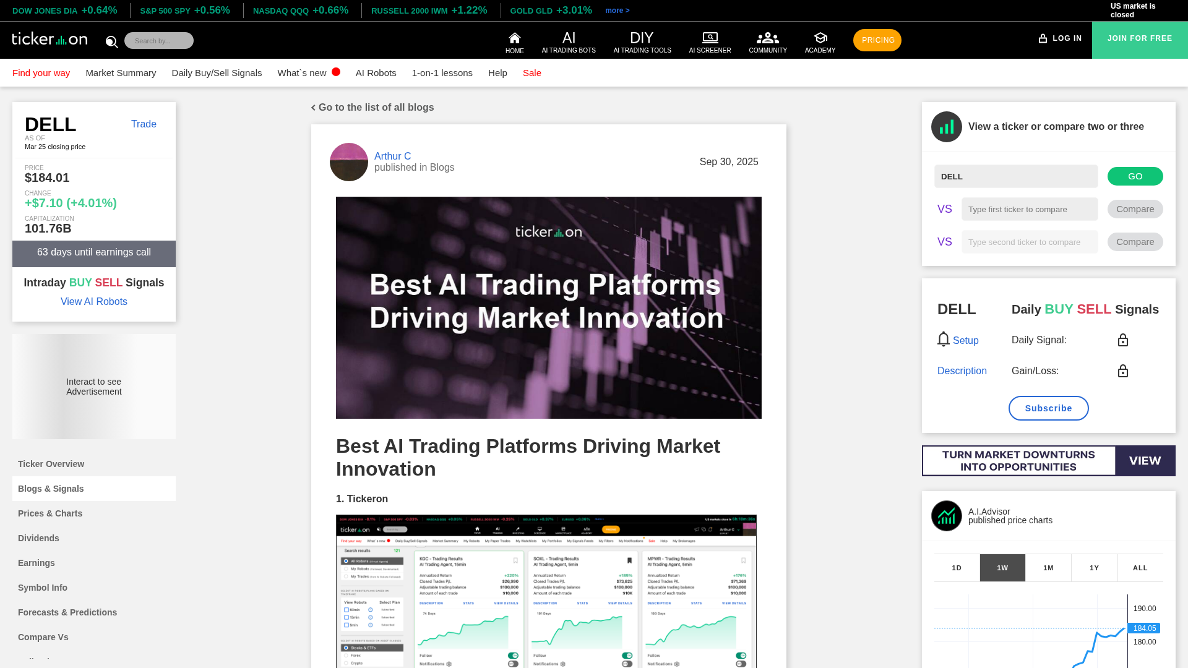Click Arthur C author avatar
This screenshot has height=668, width=1188.
348,162
